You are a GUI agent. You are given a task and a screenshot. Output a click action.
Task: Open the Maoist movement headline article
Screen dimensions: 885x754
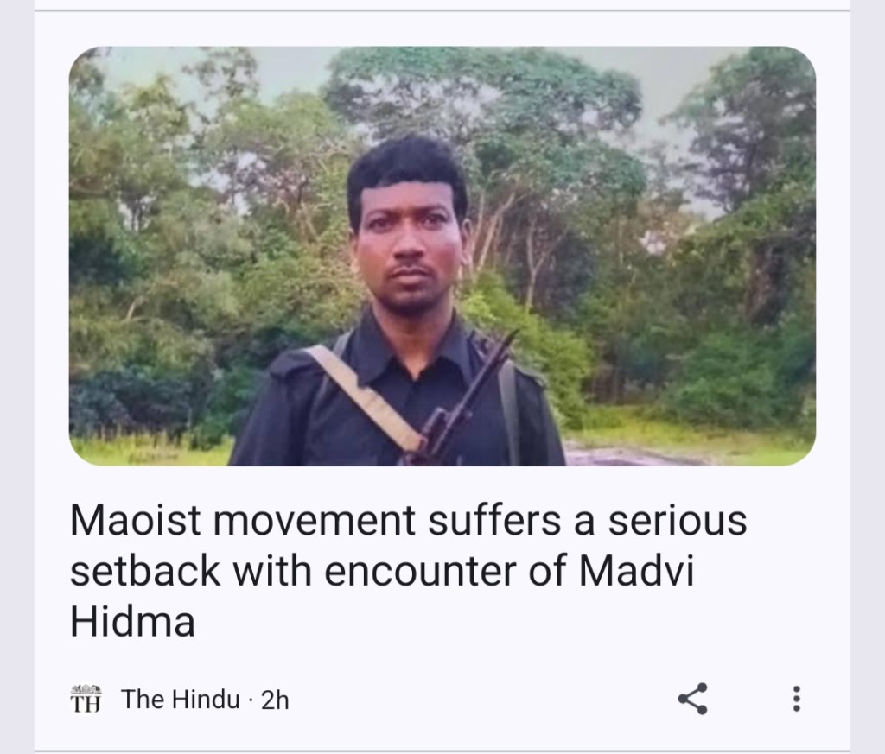click(409, 570)
